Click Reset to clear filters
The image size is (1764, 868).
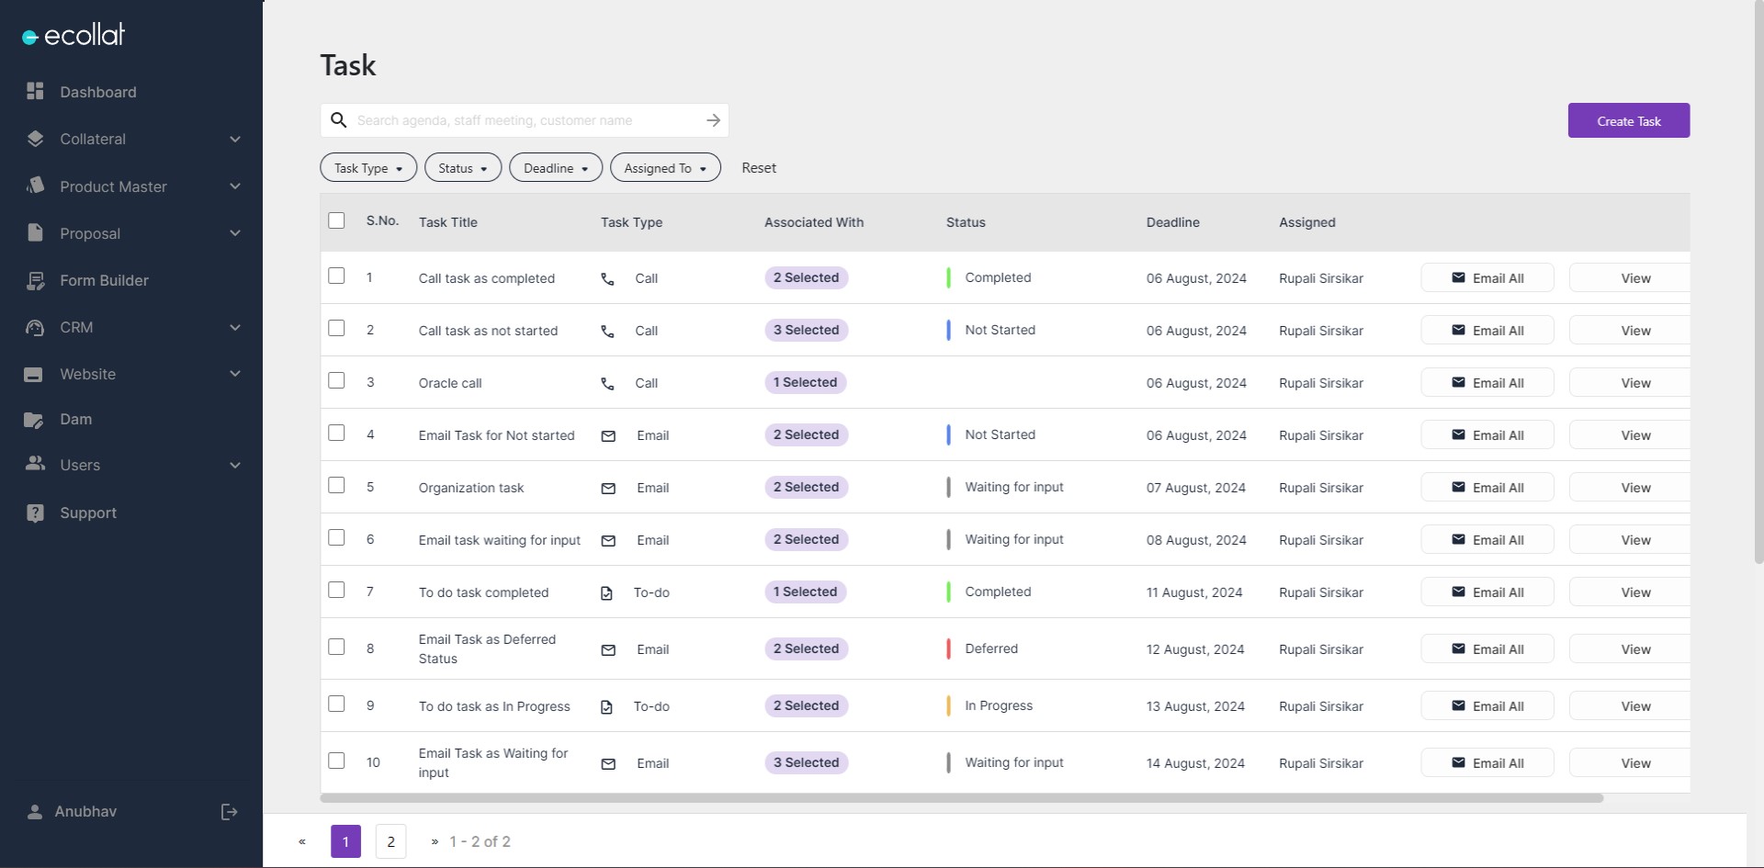pyautogui.click(x=758, y=168)
